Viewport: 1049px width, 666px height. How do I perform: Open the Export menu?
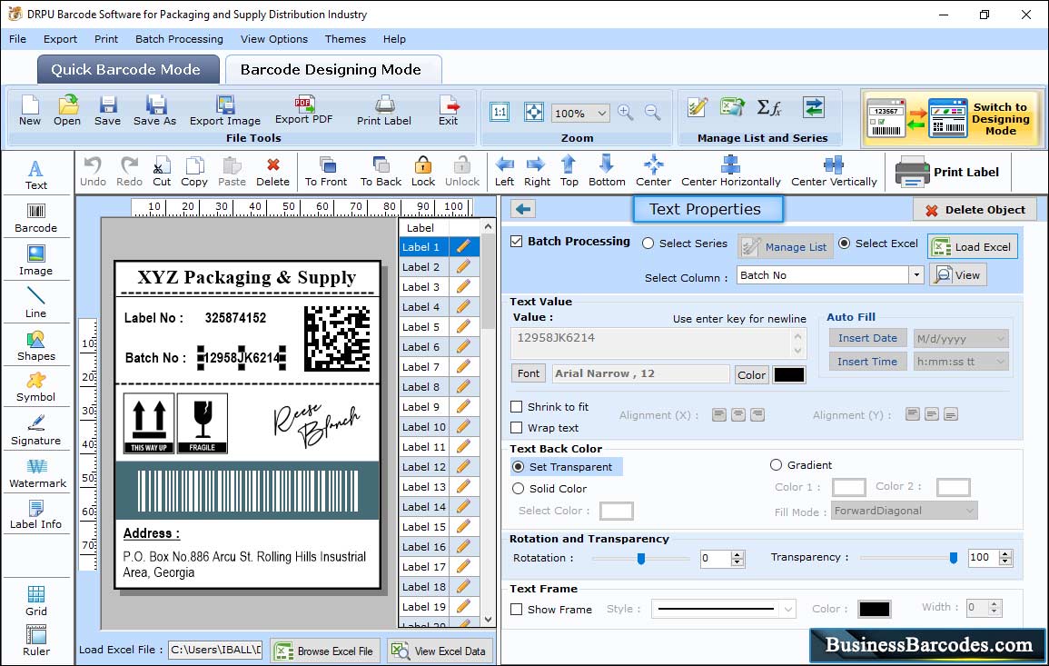60,39
